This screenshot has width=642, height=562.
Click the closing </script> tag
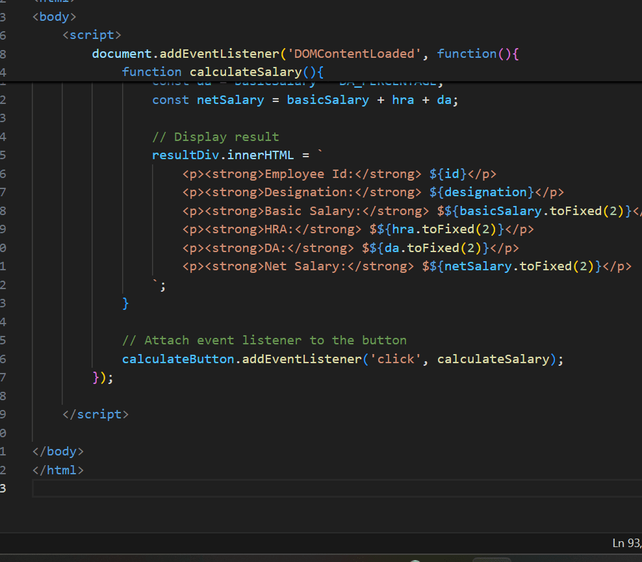(96, 415)
